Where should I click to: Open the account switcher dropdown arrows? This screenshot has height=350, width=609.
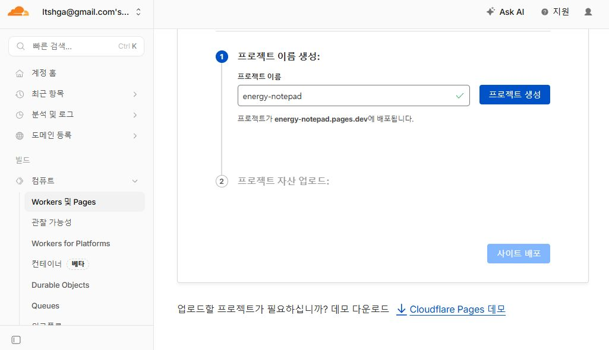138,12
